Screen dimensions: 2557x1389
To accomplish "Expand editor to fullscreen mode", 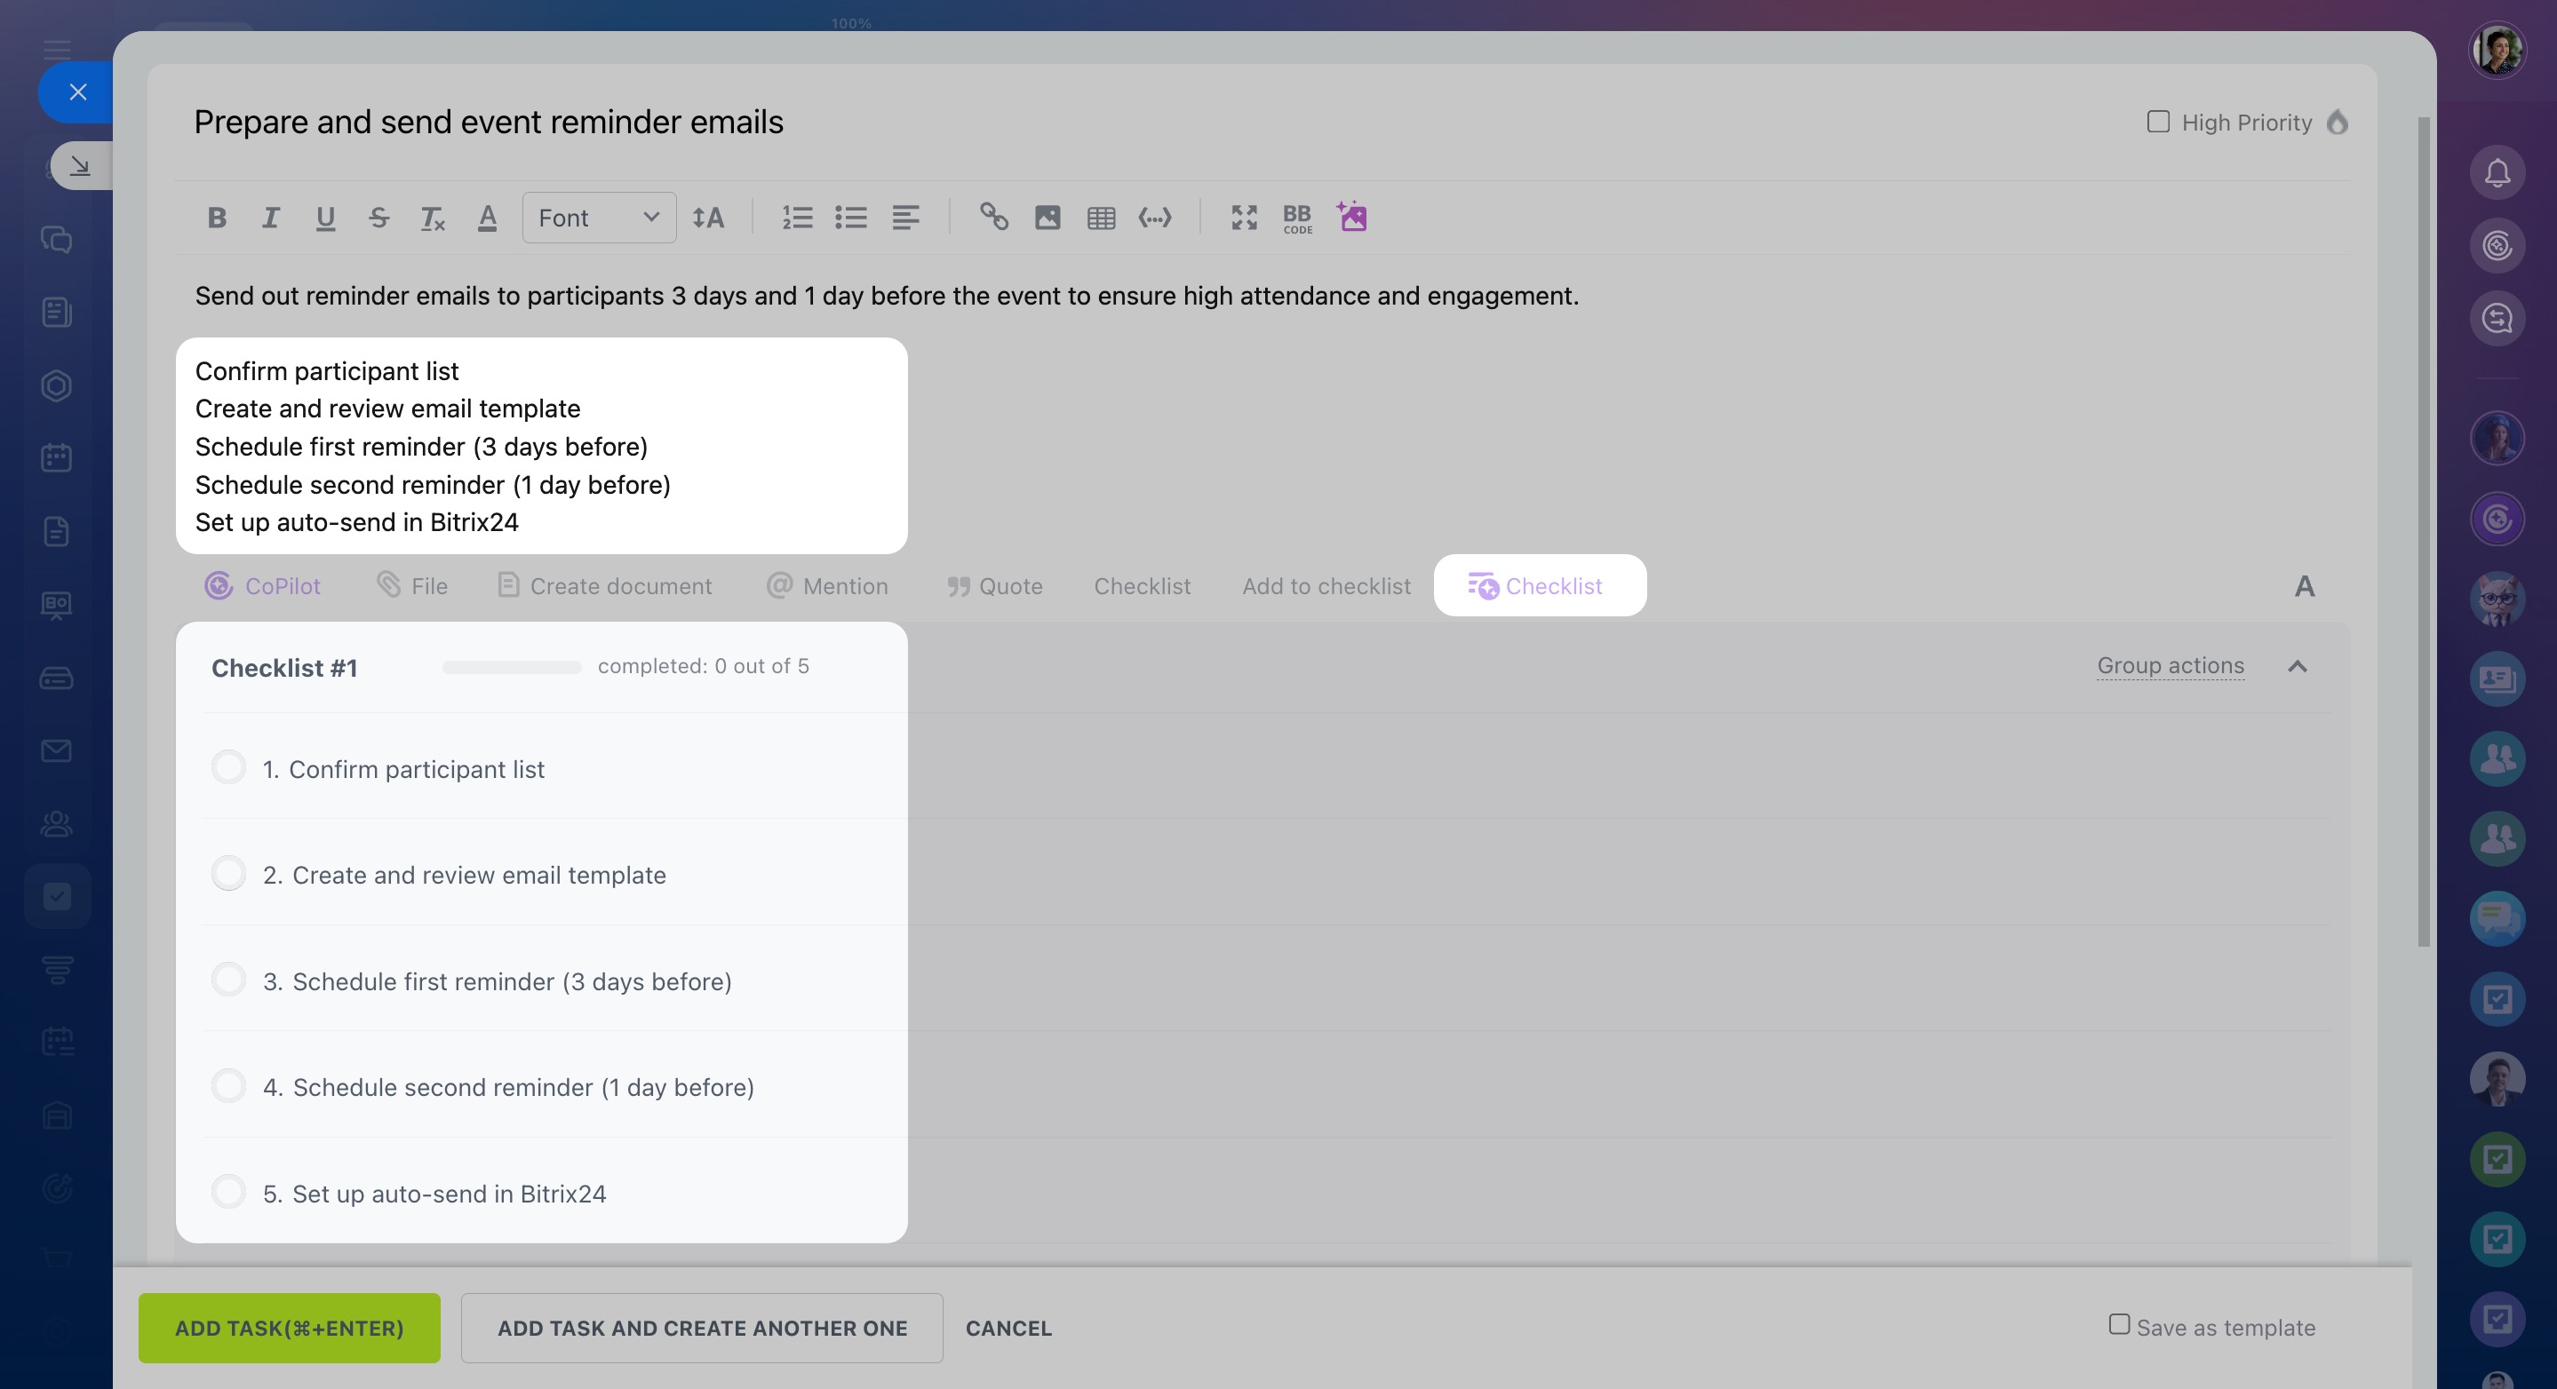I will (x=1244, y=218).
